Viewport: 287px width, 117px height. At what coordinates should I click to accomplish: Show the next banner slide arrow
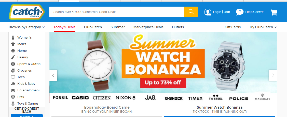click(273, 75)
